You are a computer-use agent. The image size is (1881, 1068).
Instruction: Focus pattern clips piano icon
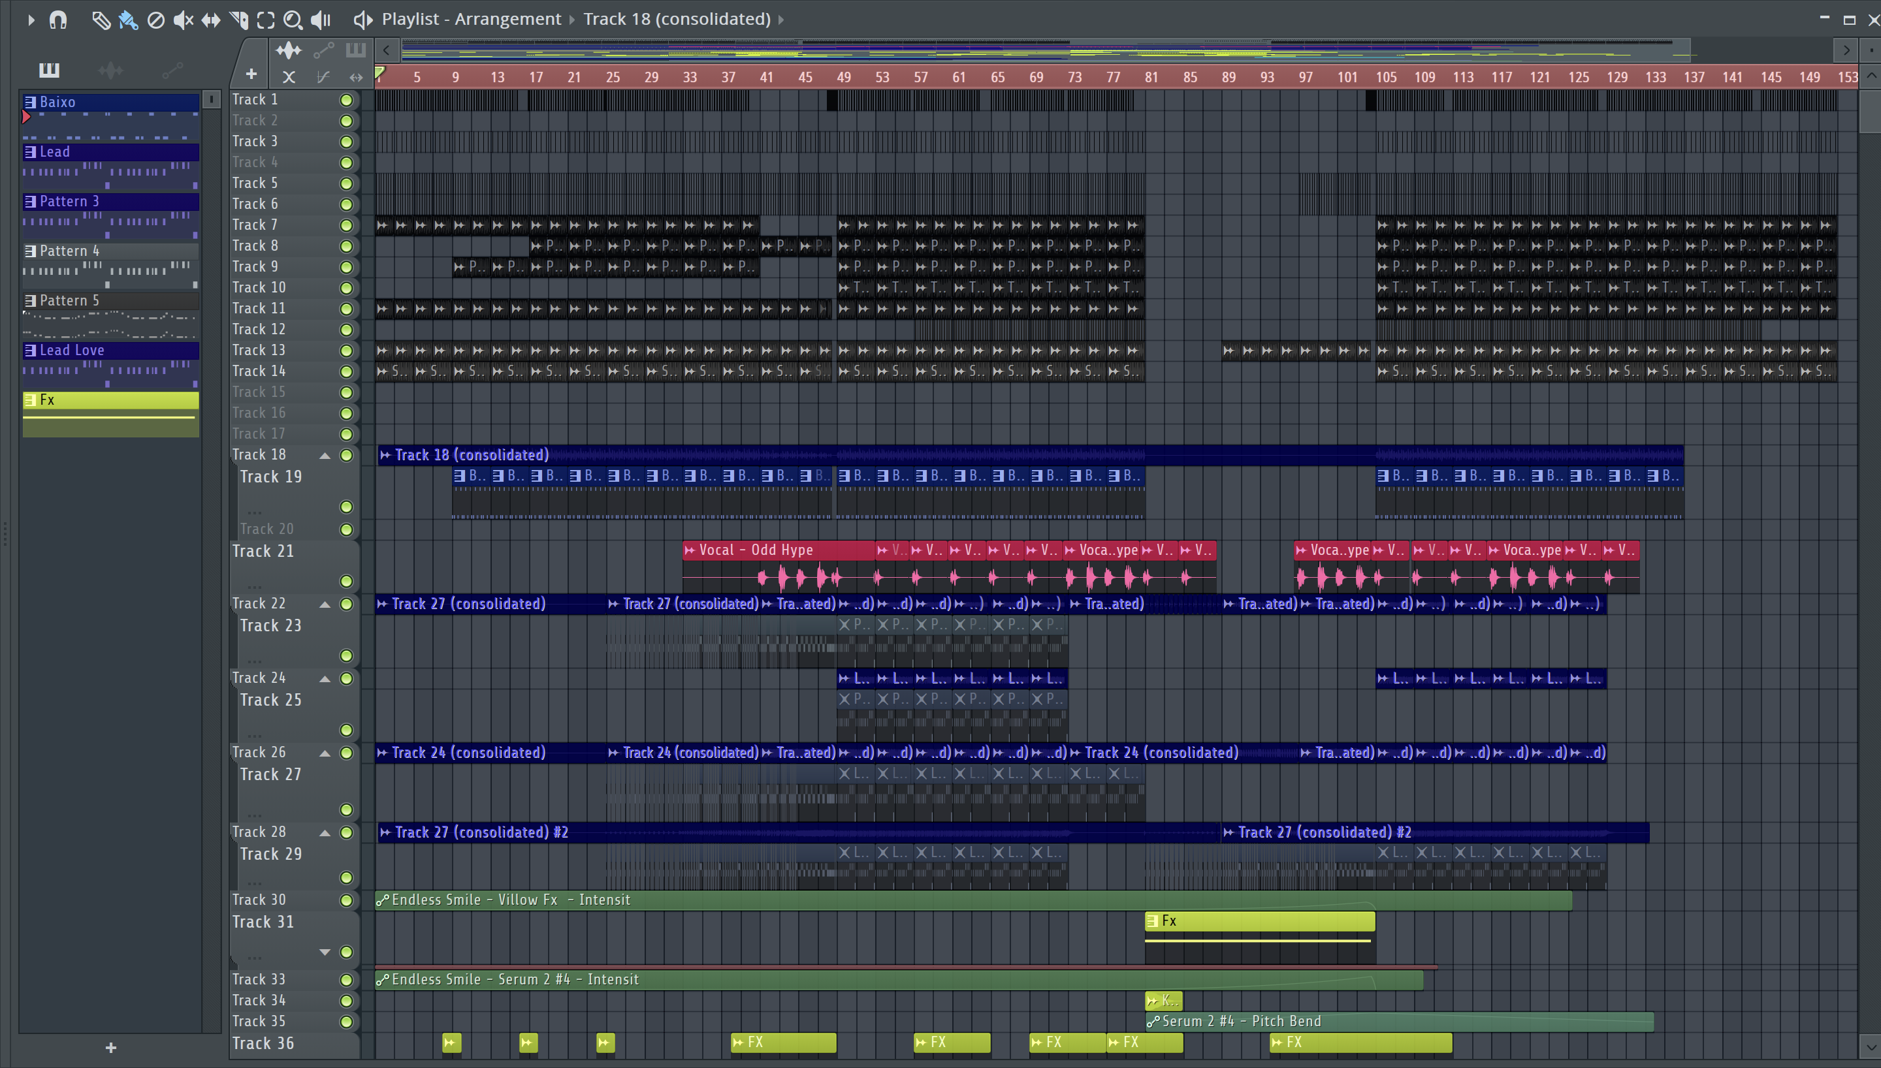click(356, 50)
